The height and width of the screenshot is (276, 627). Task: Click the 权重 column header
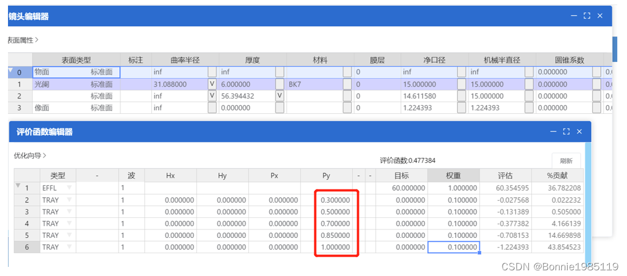(x=454, y=175)
